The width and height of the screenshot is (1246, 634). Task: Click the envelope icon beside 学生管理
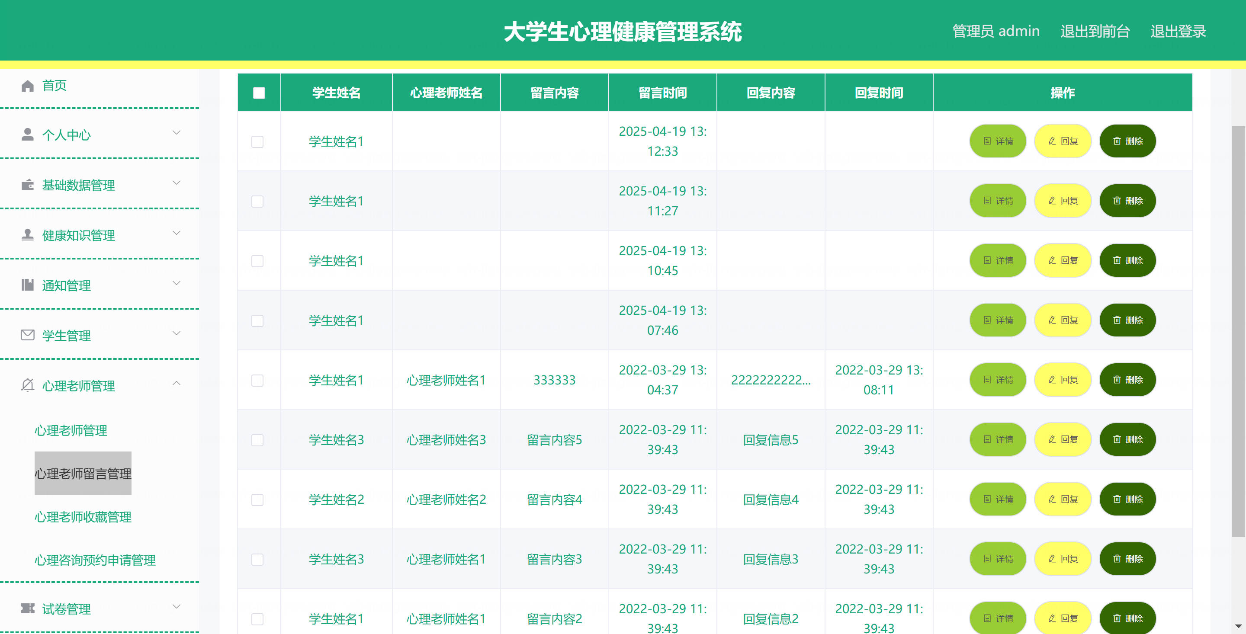coord(28,335)
